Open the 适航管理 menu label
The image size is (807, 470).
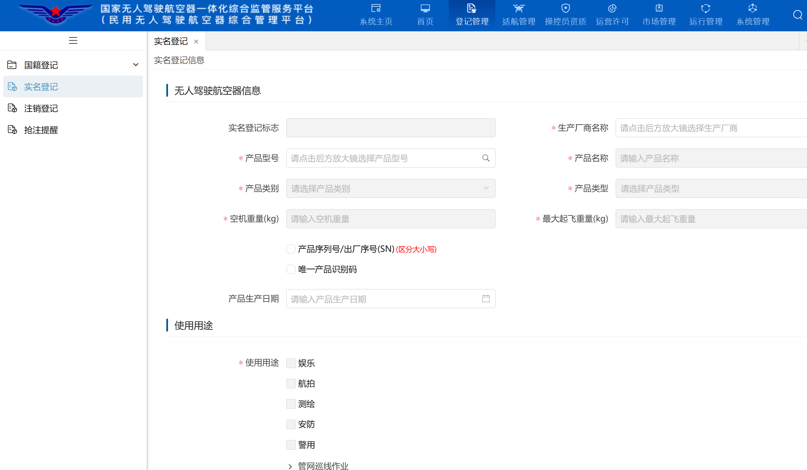pos(519,21)
